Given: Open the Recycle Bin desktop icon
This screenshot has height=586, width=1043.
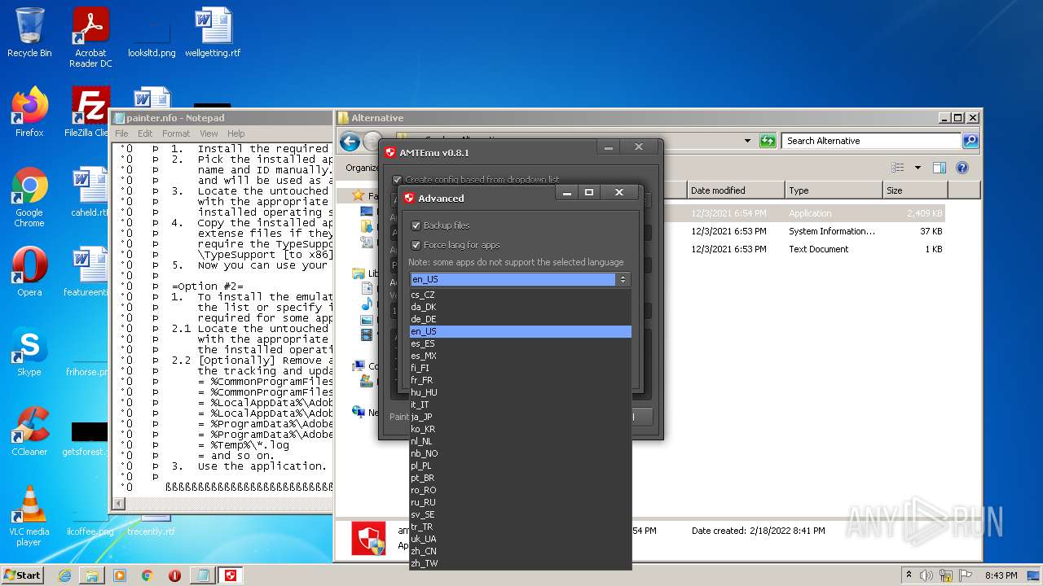Looking at the screenshot, I should (x=29, y=33).
